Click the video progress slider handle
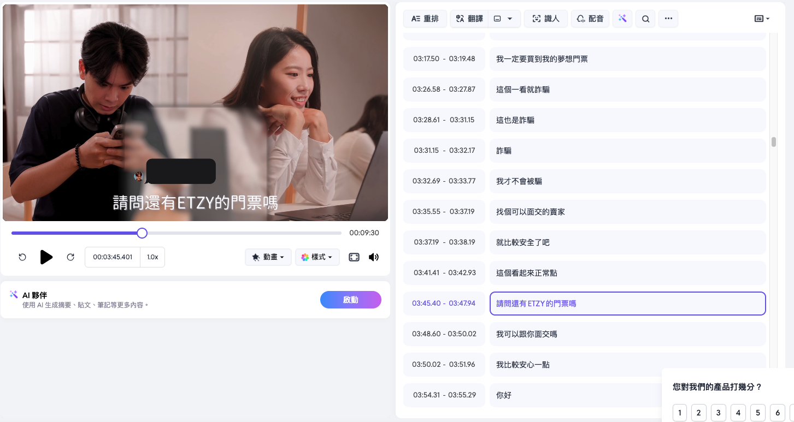The image size is (794, 422). click(x=142, y=233)
